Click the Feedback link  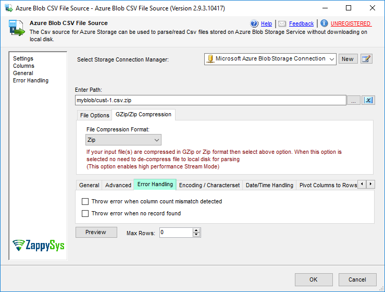click(x=301, y=23)
